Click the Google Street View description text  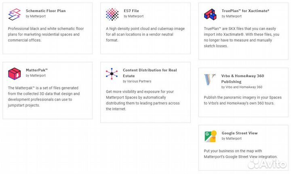coord(240,154)
